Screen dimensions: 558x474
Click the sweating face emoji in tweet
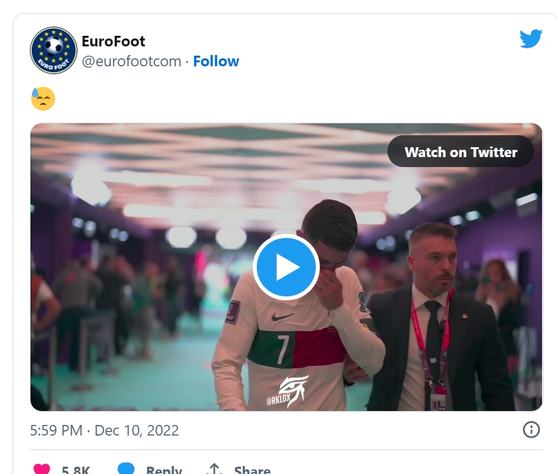(42, 99)
